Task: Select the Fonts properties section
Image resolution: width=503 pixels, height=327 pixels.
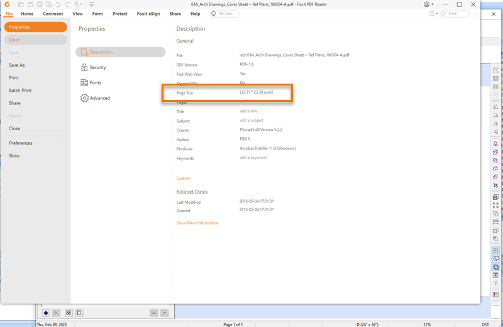Action: tap(121, 83)
